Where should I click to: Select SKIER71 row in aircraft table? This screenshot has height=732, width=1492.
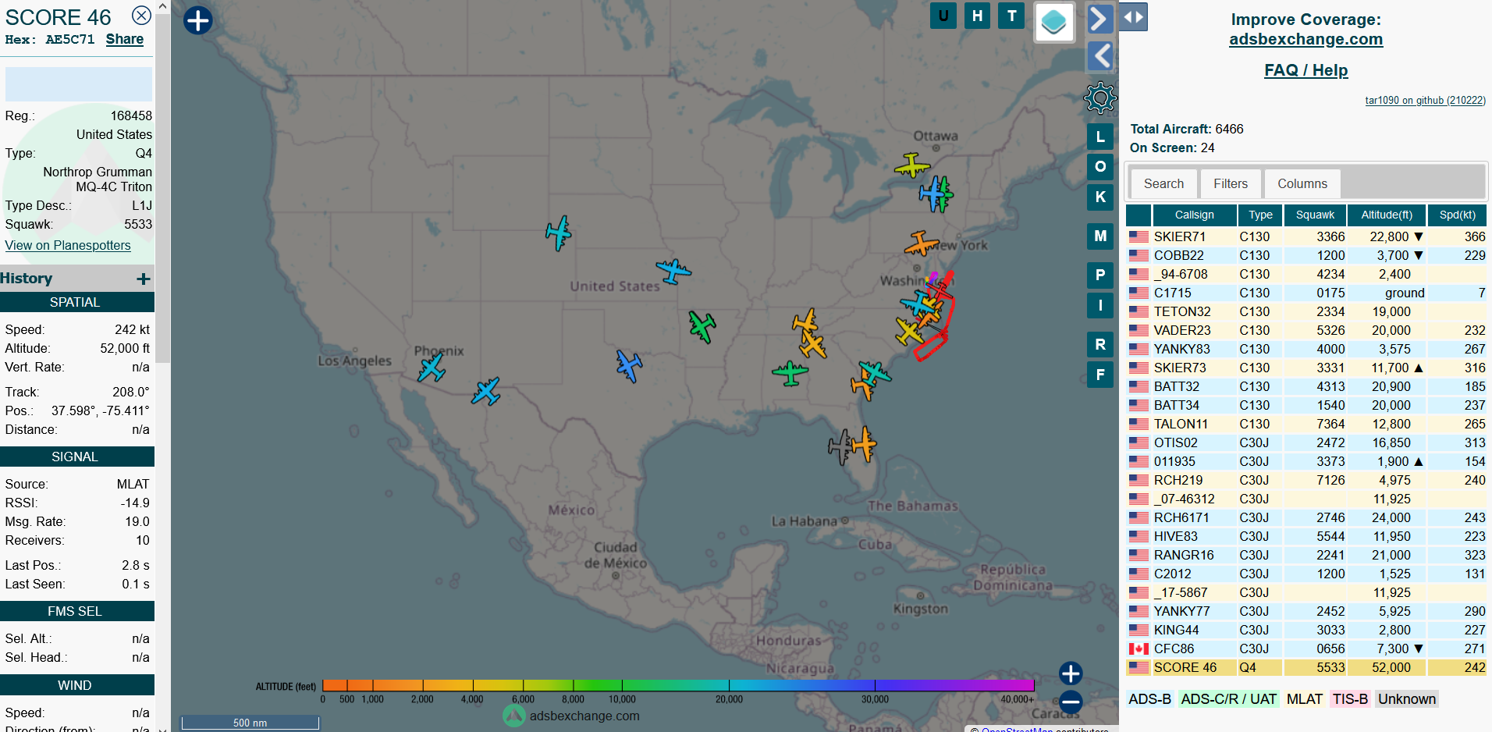[x=1306, y=236]
